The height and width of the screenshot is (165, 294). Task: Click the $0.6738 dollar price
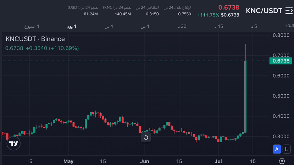(x=230, y=15)
